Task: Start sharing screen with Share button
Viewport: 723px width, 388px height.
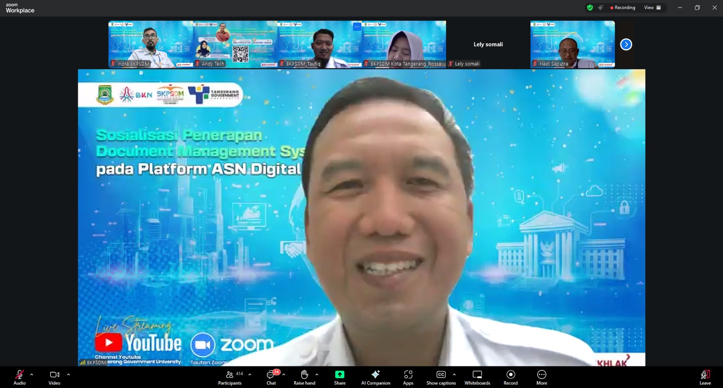Action: pos(339,377)
